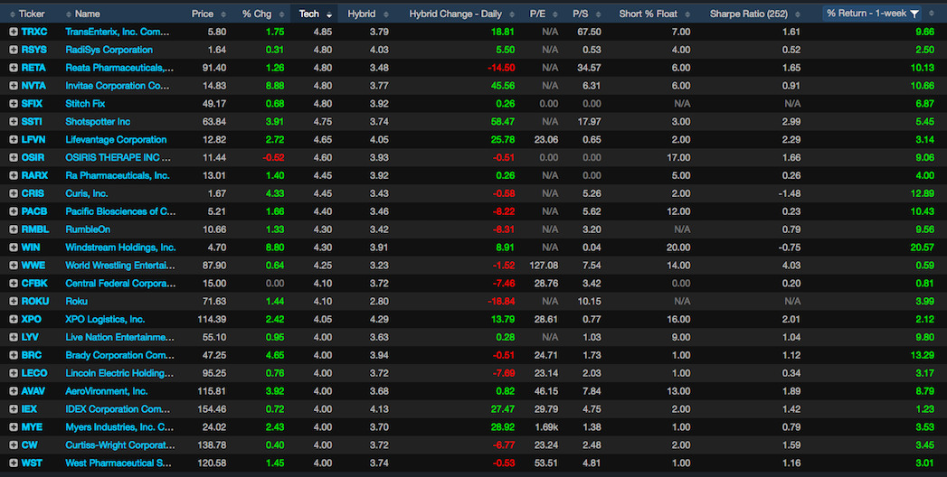The image size is (947, 477).
Task: Click the plus icon beside WST
Action: (x=14, y=463)
